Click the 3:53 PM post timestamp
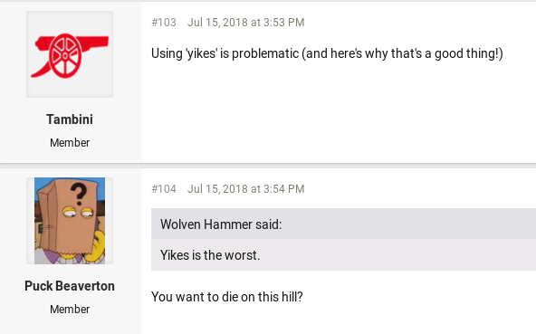 pos(245,23)
